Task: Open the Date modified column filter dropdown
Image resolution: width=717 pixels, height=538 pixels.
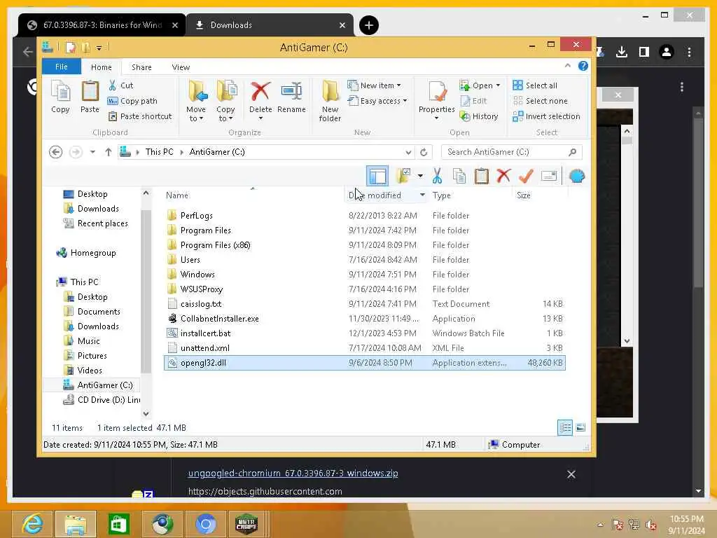Action: click(422, 195)
